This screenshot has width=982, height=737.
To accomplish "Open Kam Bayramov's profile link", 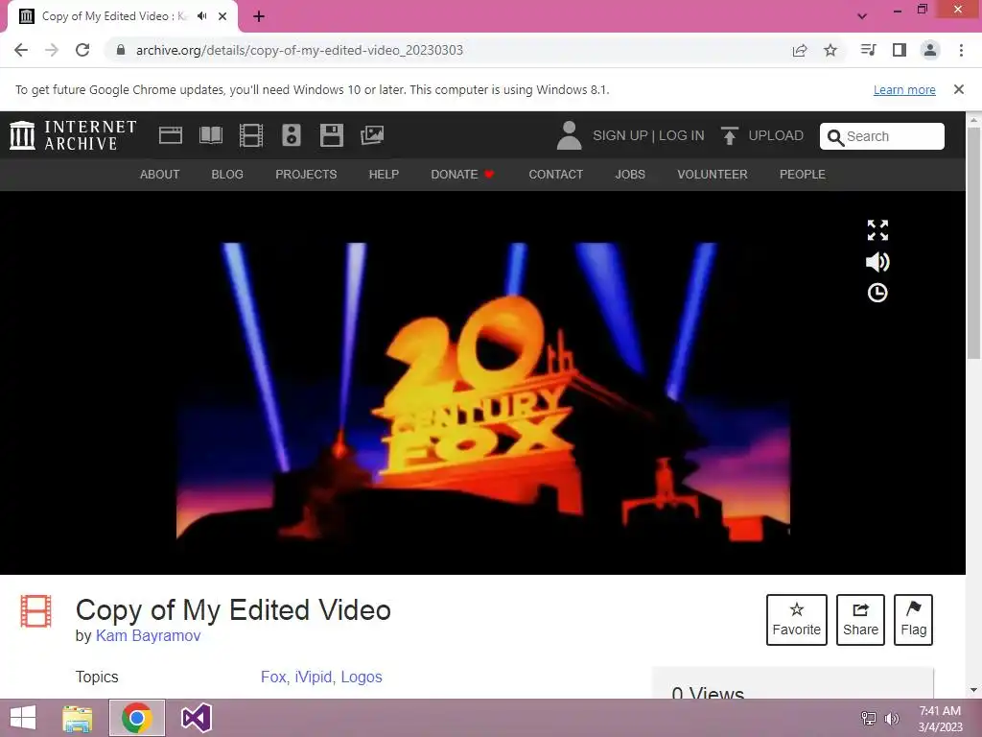I will click(x=148, y=635).
